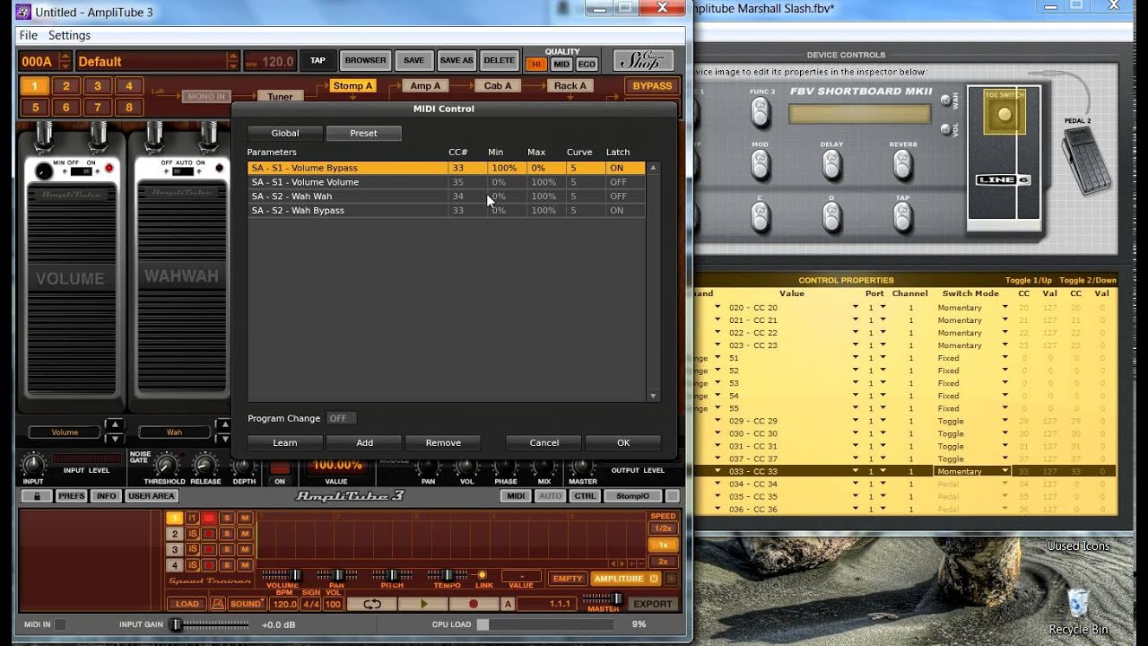The width and height of the screenshot is (1148, 646).
Task: Open the SOUND dropdown in Speed Trainer
Action: tap(246, 604)
